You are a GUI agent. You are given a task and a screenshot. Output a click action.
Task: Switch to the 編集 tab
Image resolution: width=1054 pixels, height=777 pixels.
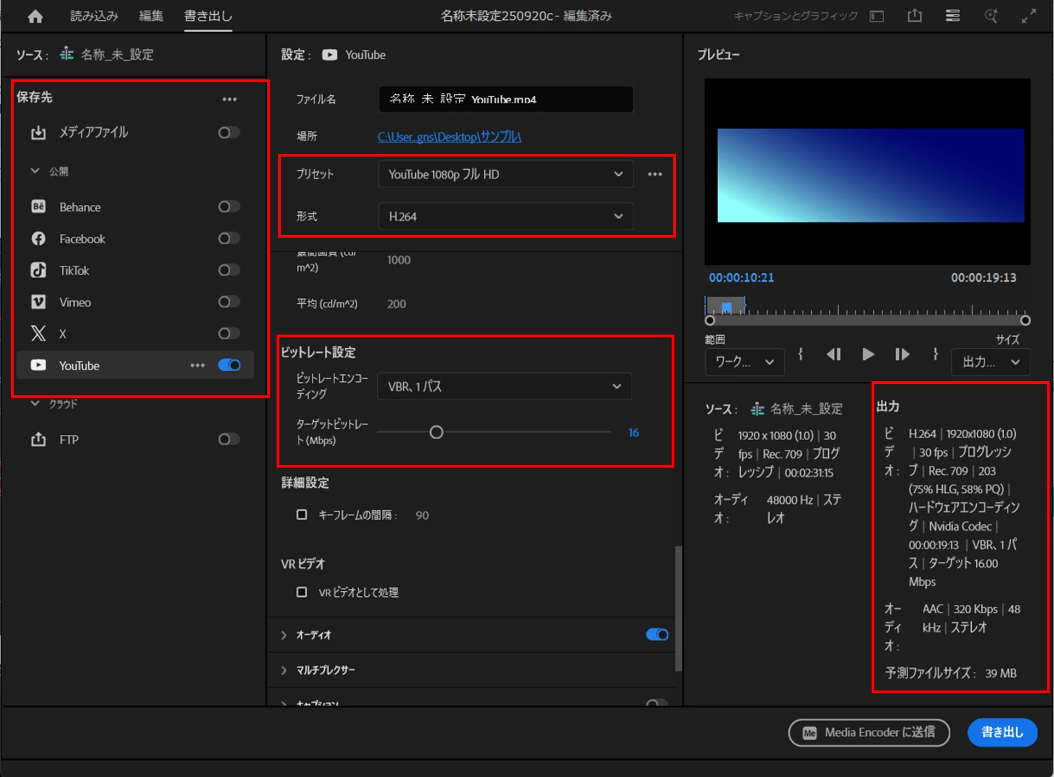tap(151, 16)
